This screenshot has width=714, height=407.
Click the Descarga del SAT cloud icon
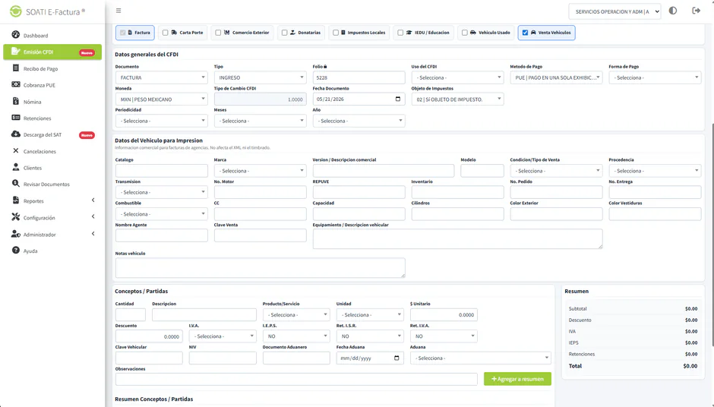click(16, 134)
